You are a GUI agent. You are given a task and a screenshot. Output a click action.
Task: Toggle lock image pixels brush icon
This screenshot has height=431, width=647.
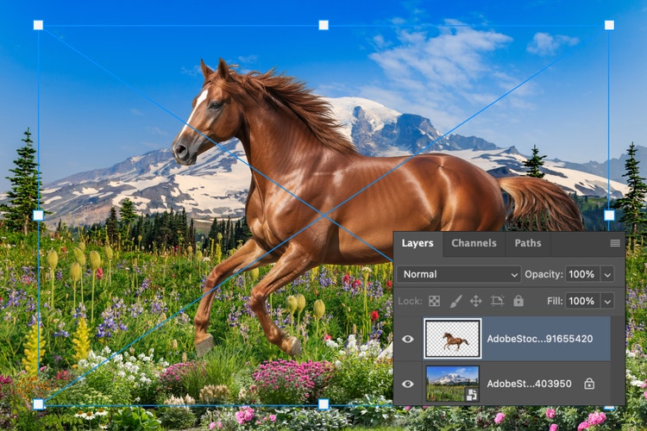pyautogui.click(x=455, y=301)
